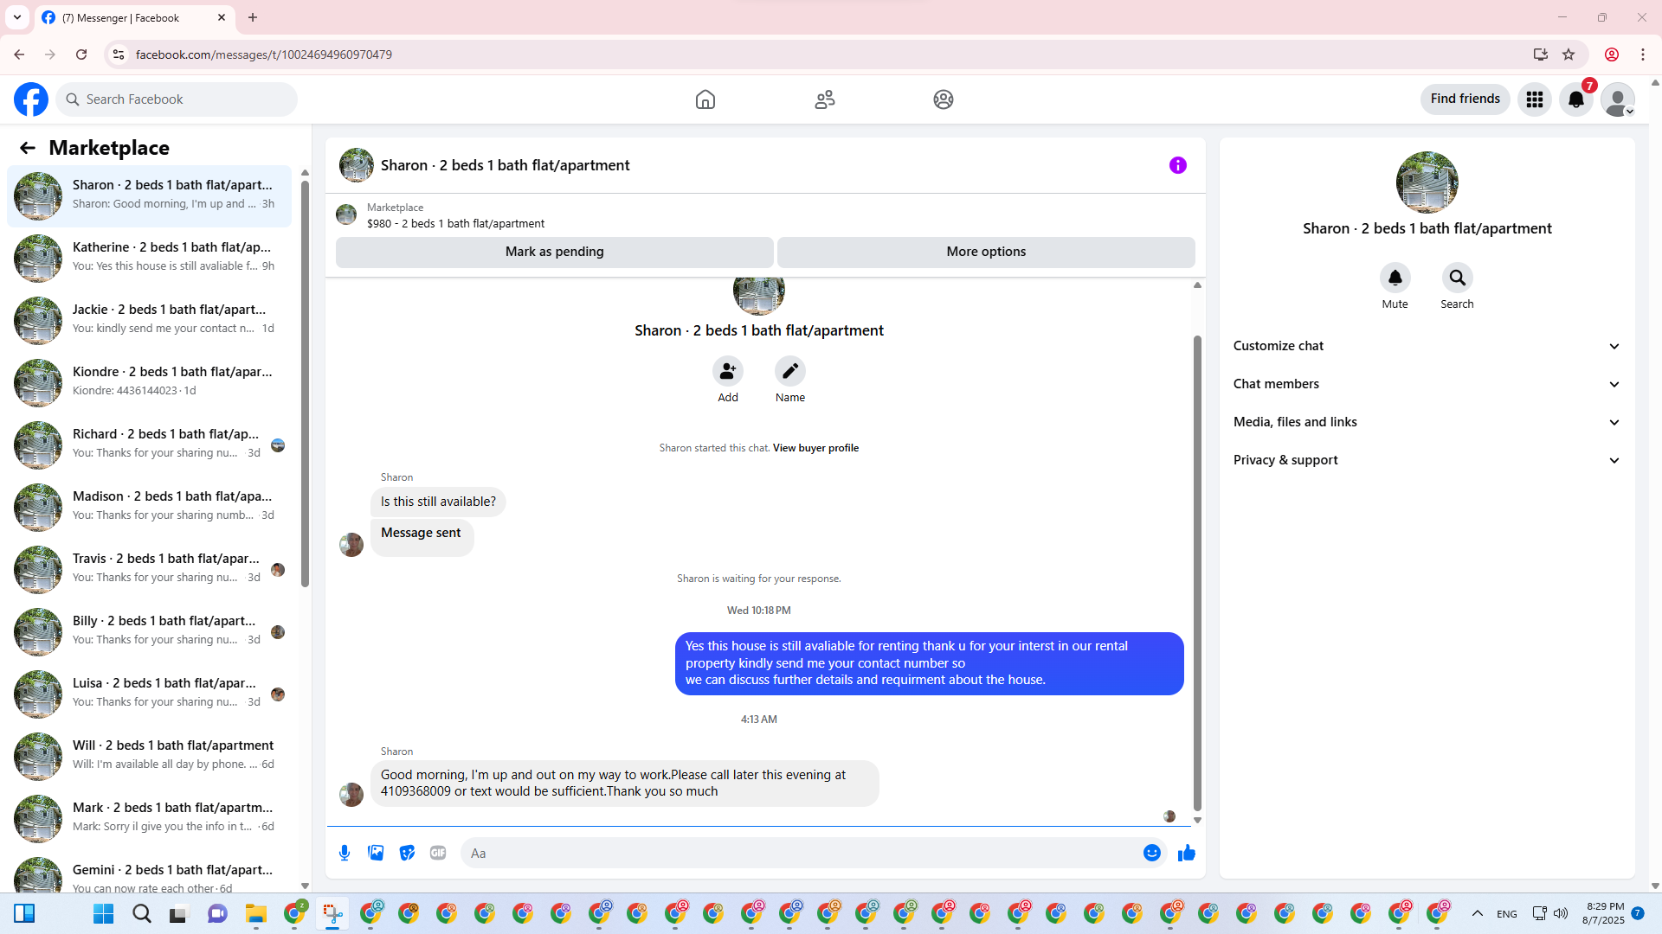Send a thumbs-up like

click(1186, 853)
